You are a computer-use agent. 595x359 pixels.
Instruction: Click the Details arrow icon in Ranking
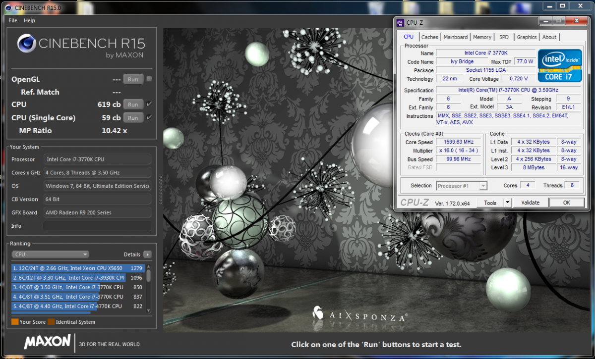click(147, 255)
